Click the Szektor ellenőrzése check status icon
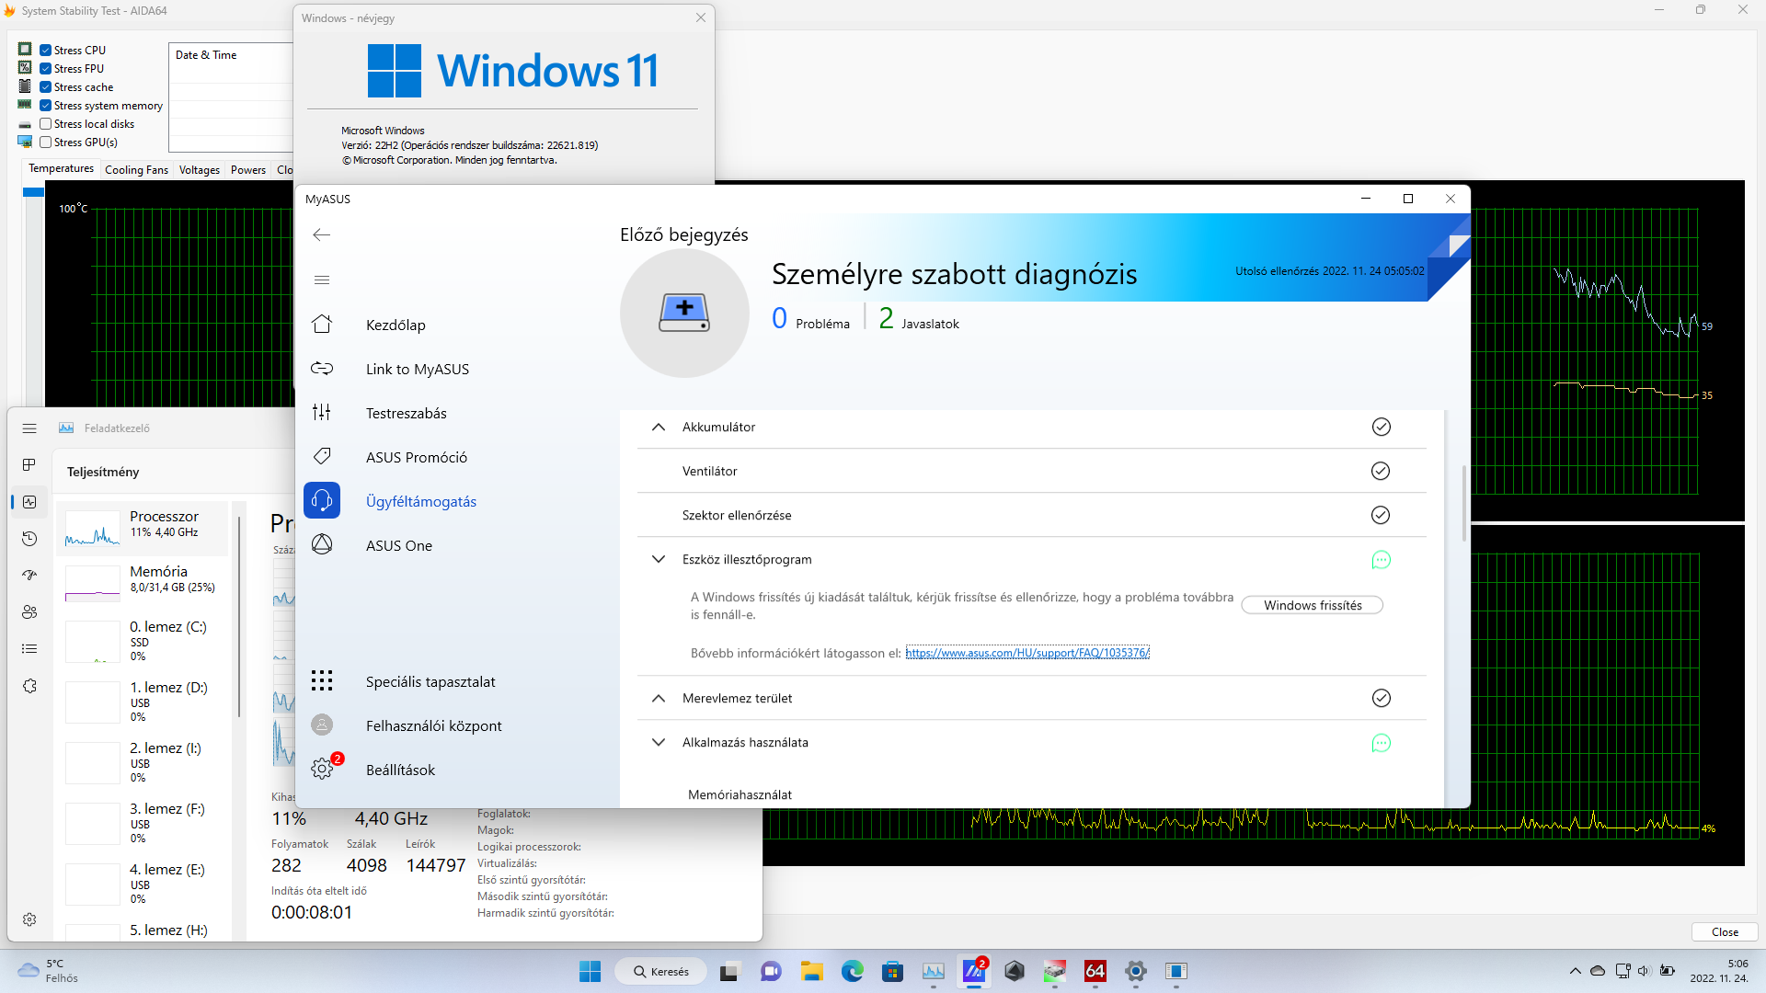Image resolution: width=1766 pixels, height=993 pixels. point(1381,515)
